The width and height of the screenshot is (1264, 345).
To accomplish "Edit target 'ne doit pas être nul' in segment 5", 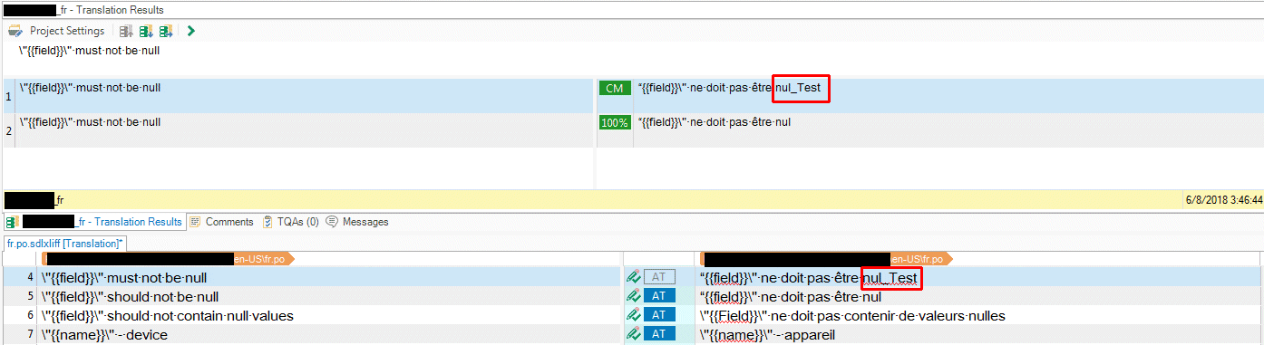I will pyautogui.click(x=791, y=296).
